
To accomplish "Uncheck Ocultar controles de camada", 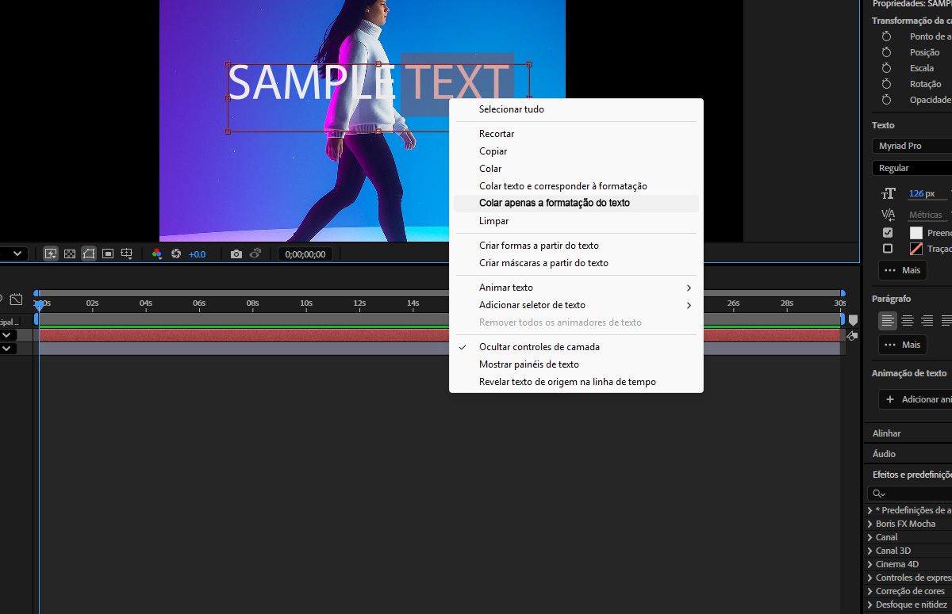I will 539,347.
